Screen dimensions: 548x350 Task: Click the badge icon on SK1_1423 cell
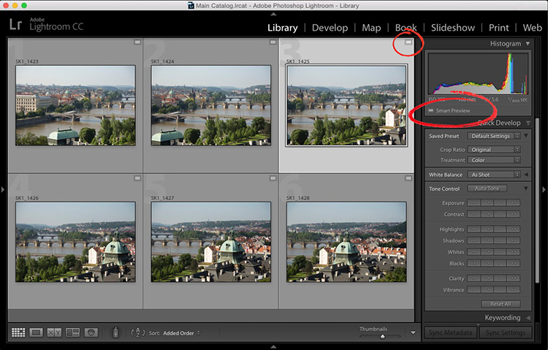[x=137, y=42]
